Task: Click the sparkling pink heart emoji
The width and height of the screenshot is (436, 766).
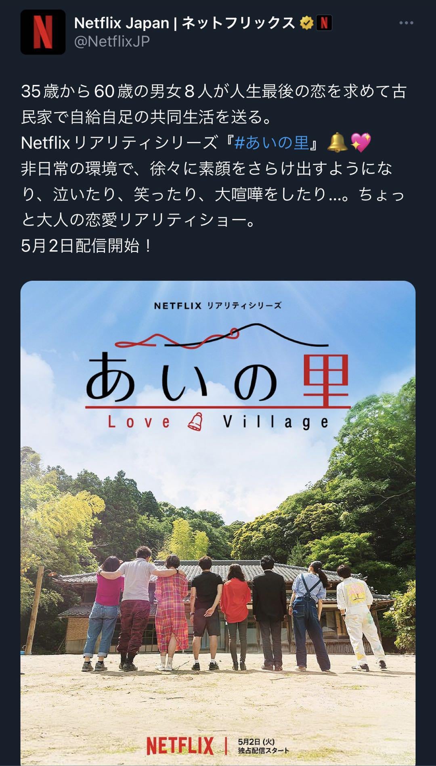Action: tap(361, 142)
